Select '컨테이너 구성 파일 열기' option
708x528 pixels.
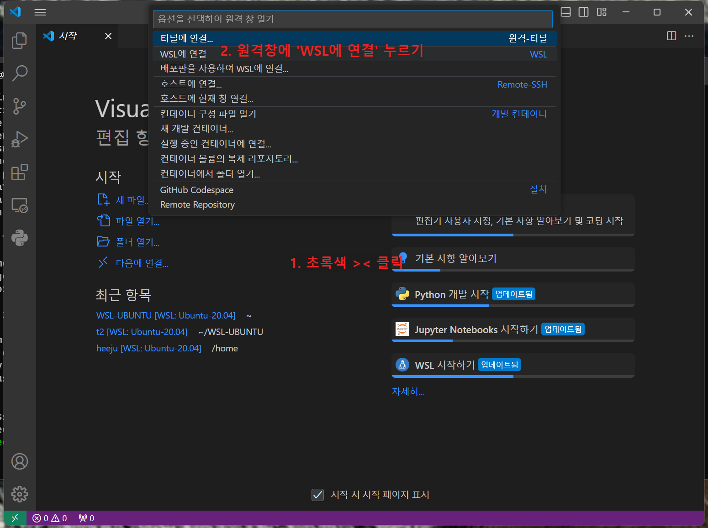coord(354,114)
